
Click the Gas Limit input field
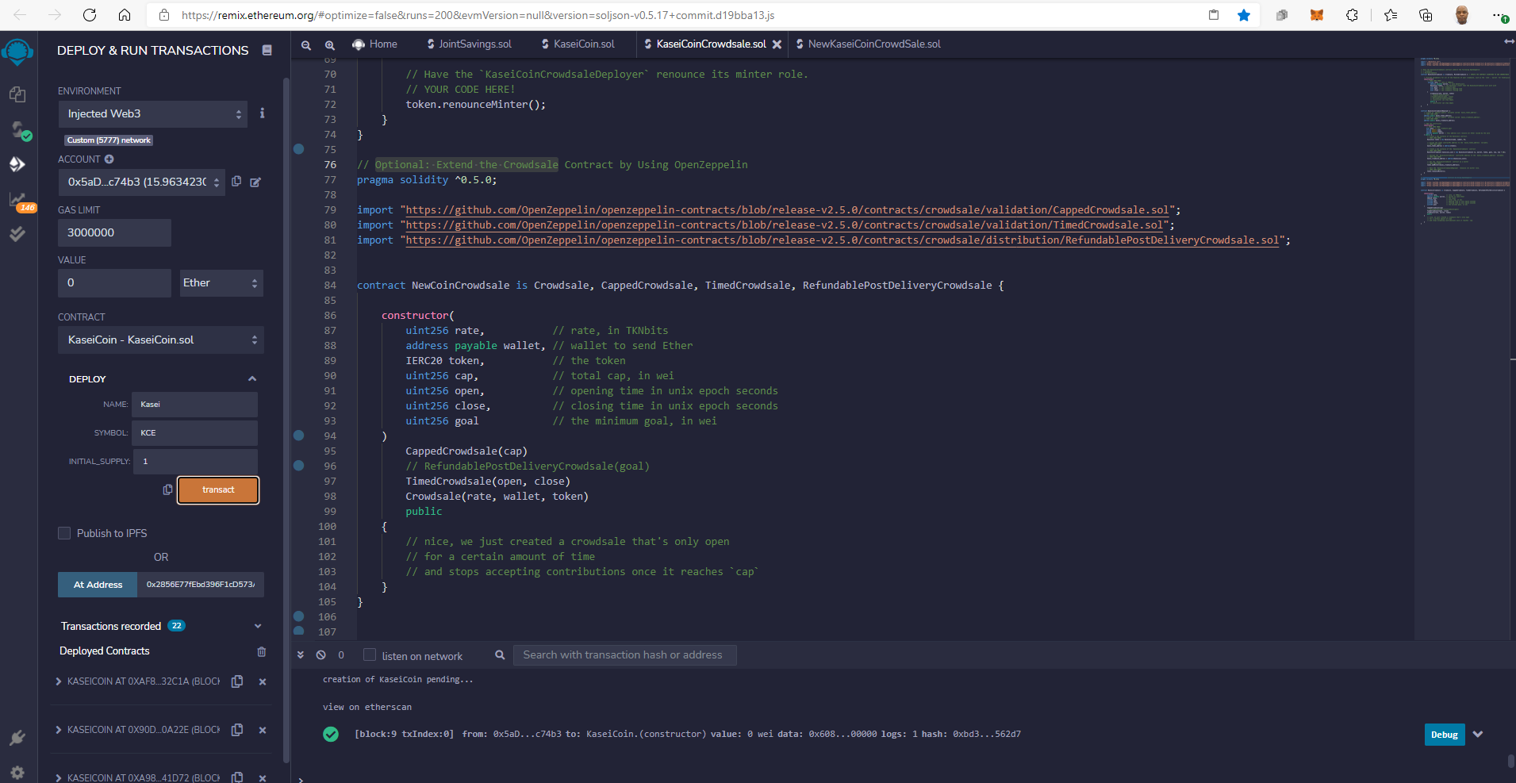point(115,232)
